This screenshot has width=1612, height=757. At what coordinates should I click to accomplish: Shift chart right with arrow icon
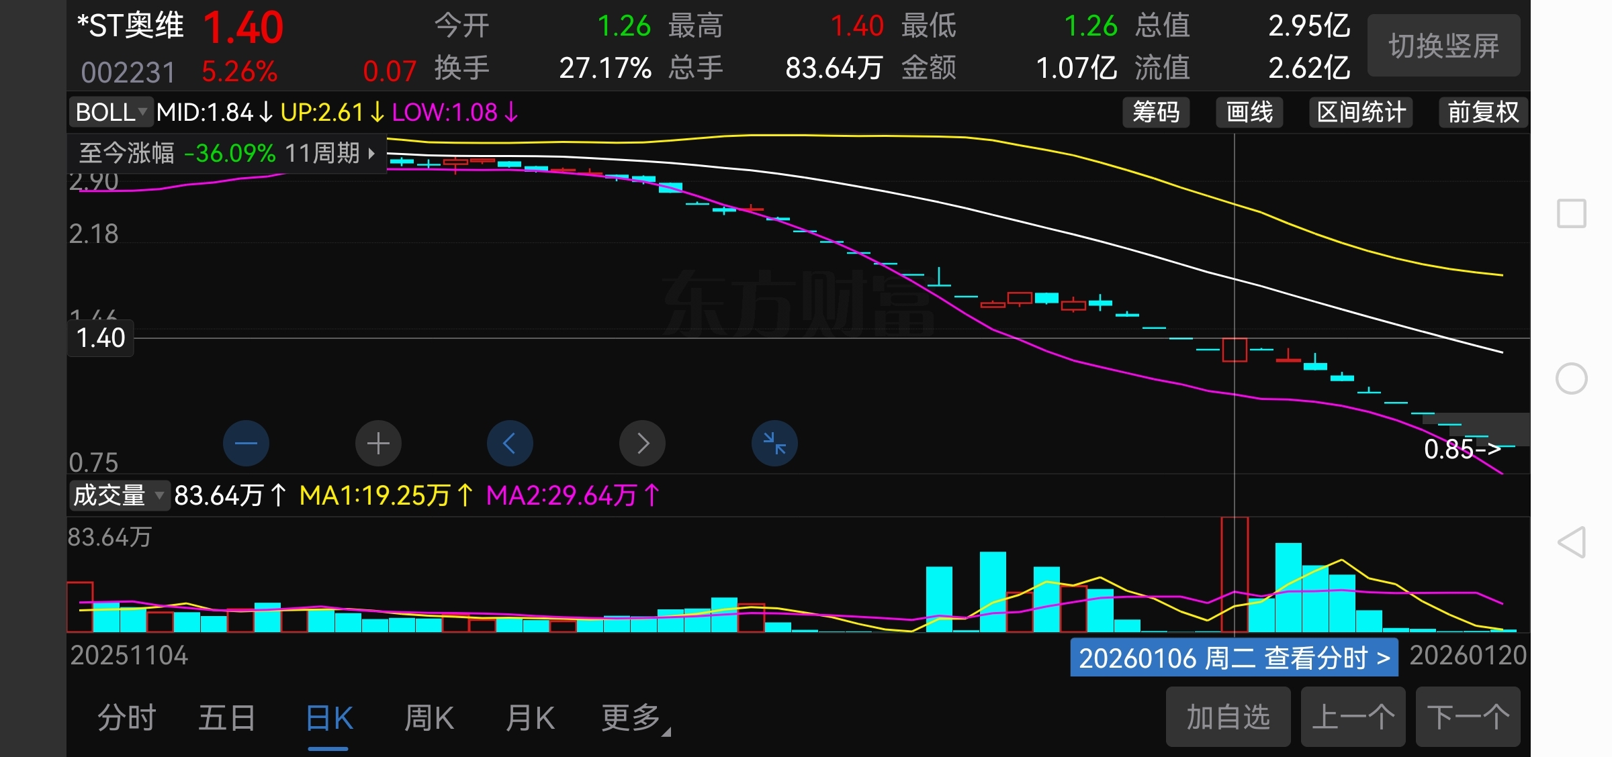point(642,443)
